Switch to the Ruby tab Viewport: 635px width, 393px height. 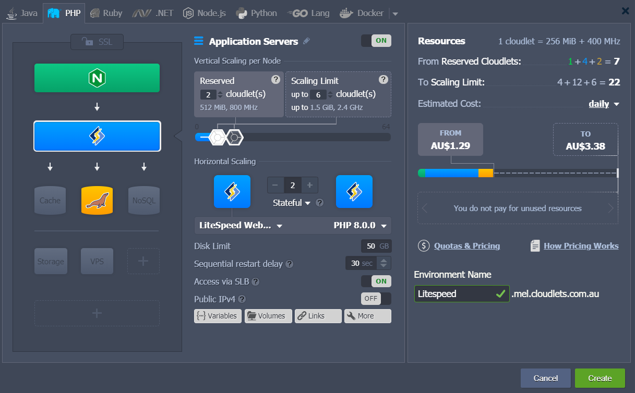106,13
